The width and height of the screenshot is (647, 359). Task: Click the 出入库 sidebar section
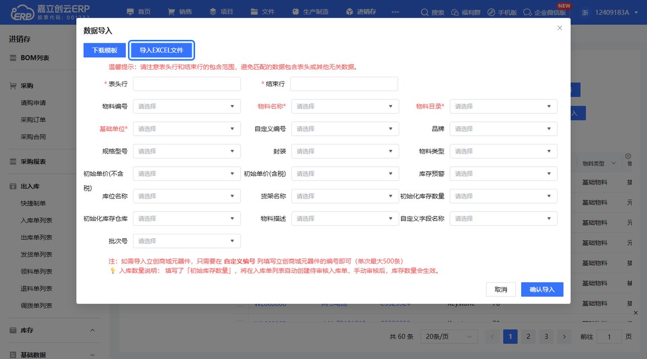(30, 186)
